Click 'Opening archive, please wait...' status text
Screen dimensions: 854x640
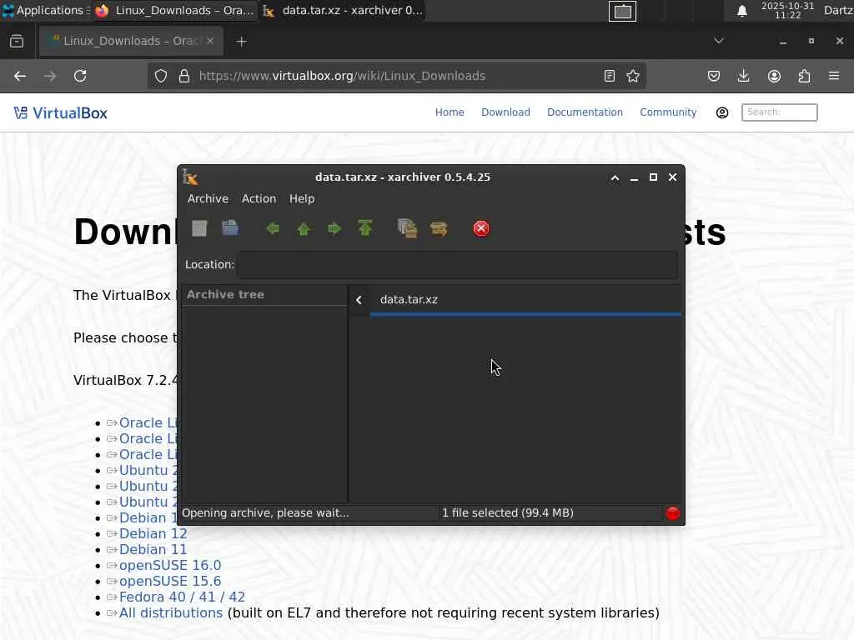tap(265, 513)
